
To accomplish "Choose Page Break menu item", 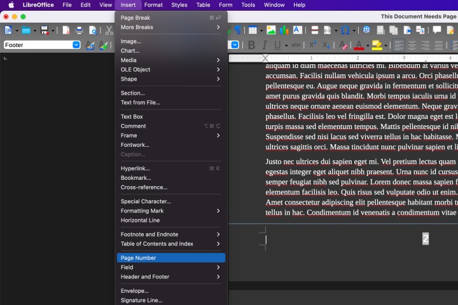I will click(x=171, y=18).
